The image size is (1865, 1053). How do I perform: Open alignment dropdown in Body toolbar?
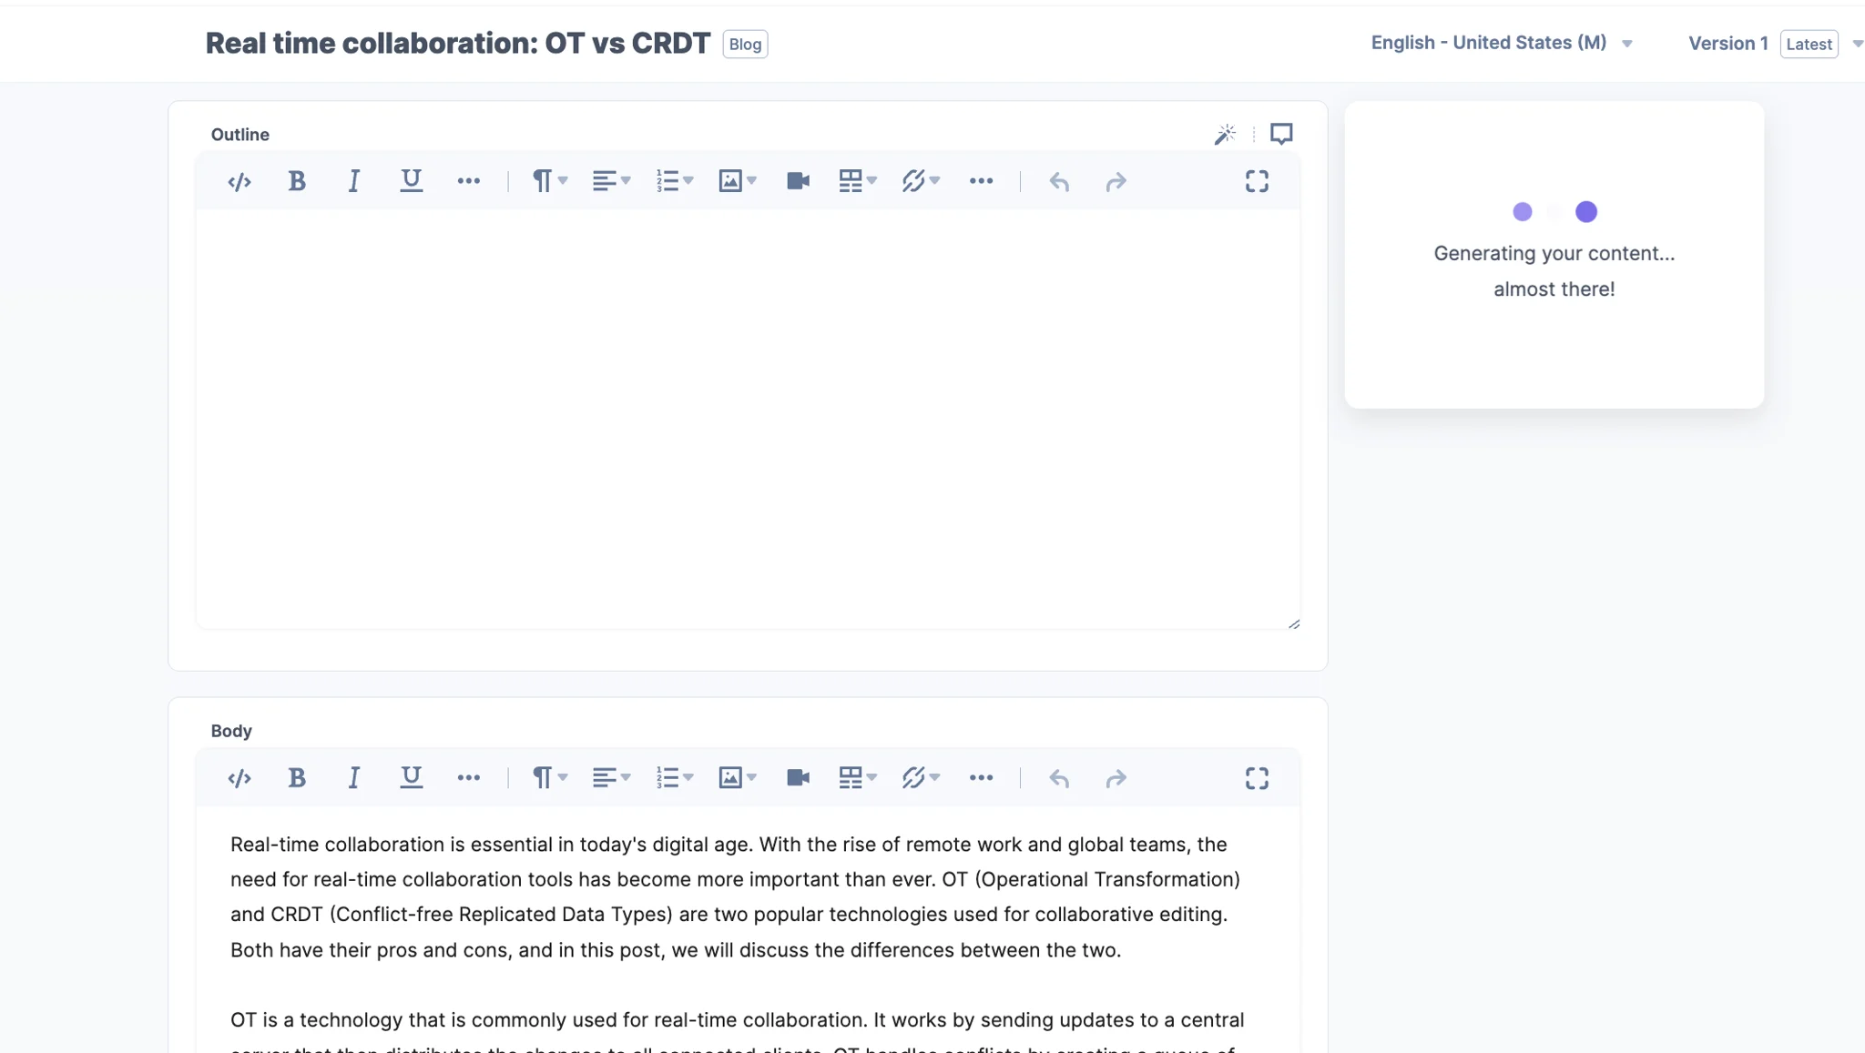coord(611,777)
